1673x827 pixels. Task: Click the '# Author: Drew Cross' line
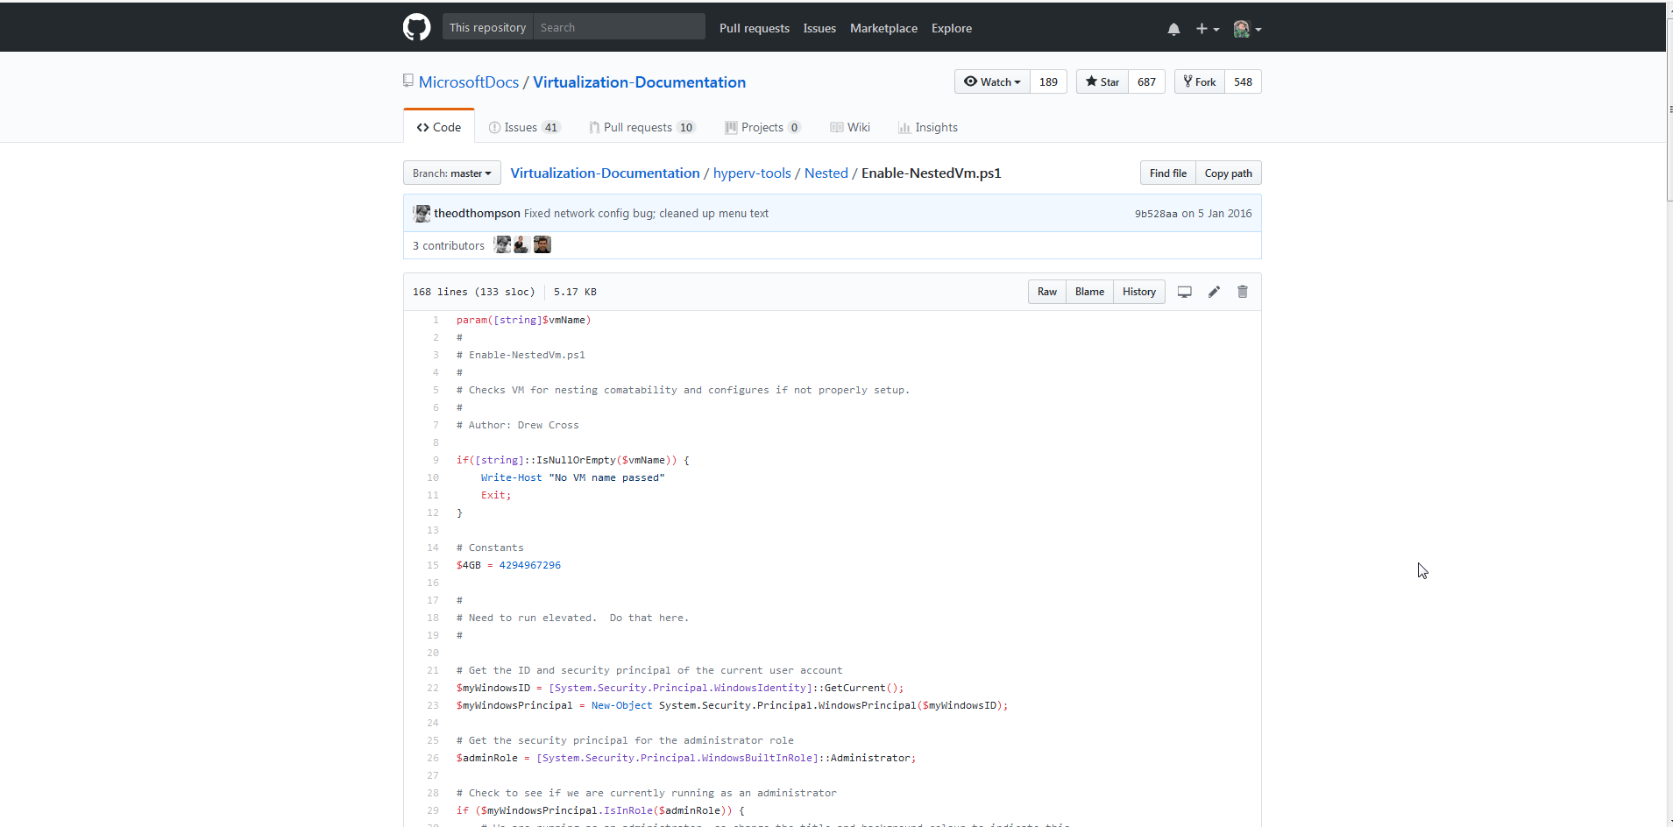coord(517,425)
